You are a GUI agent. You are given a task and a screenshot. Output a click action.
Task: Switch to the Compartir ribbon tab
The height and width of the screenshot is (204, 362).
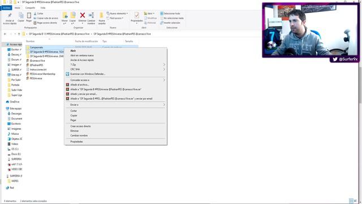(30, 7)
